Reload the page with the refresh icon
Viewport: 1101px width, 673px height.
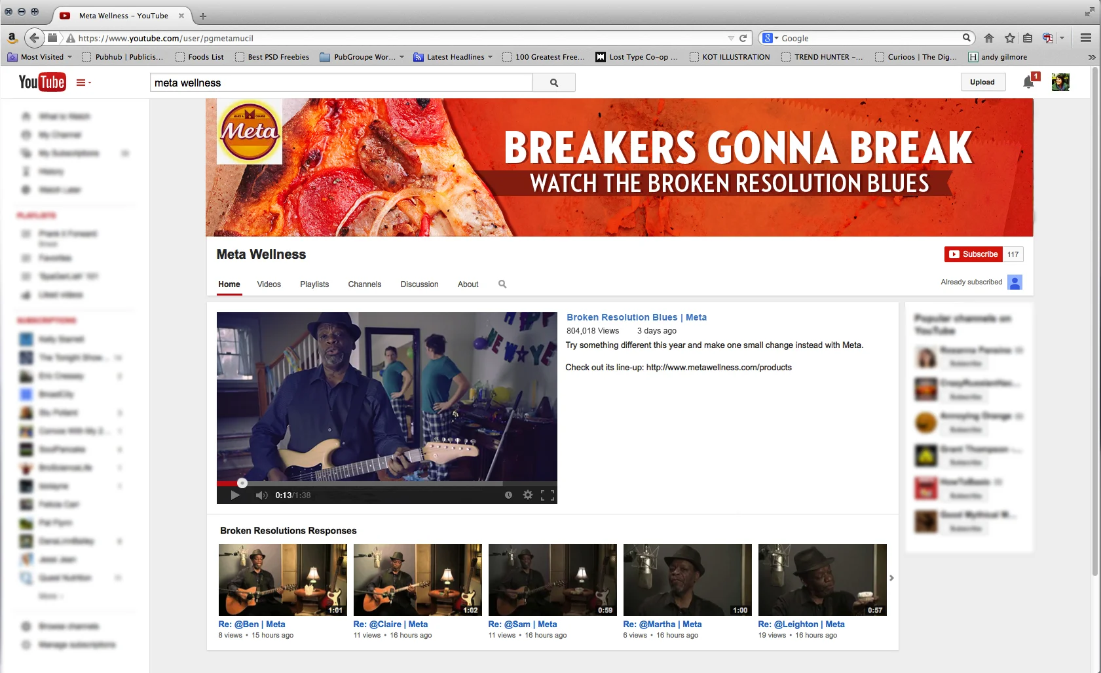pos(743,38)
